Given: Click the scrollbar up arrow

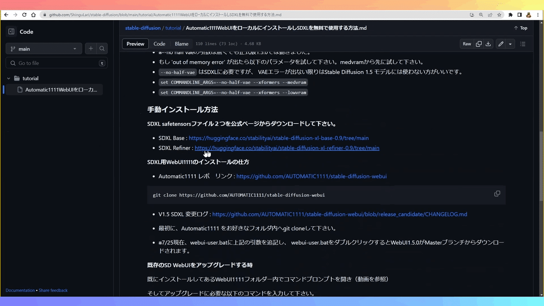Looking at the screenshot, I should [540, 23].
